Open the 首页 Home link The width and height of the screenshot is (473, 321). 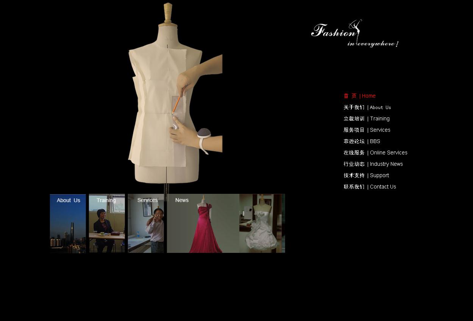point(359,96)
